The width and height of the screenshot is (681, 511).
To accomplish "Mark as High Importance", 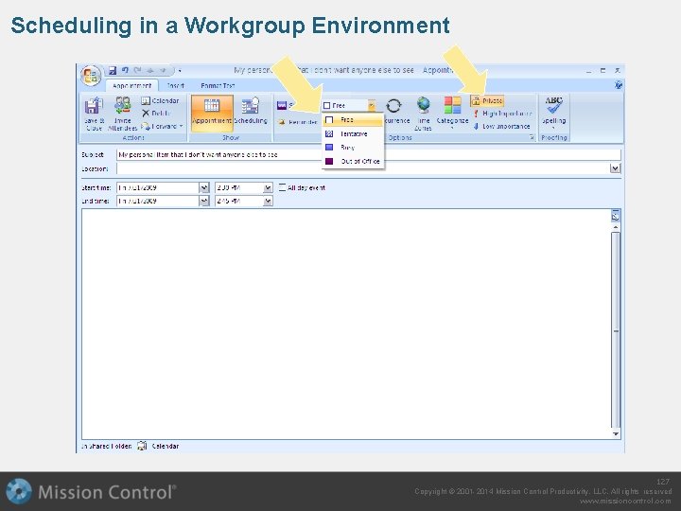I will click(501, 114).
